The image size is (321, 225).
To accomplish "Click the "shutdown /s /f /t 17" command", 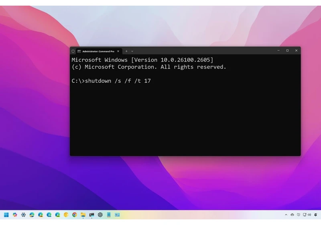I will point(118,81).
